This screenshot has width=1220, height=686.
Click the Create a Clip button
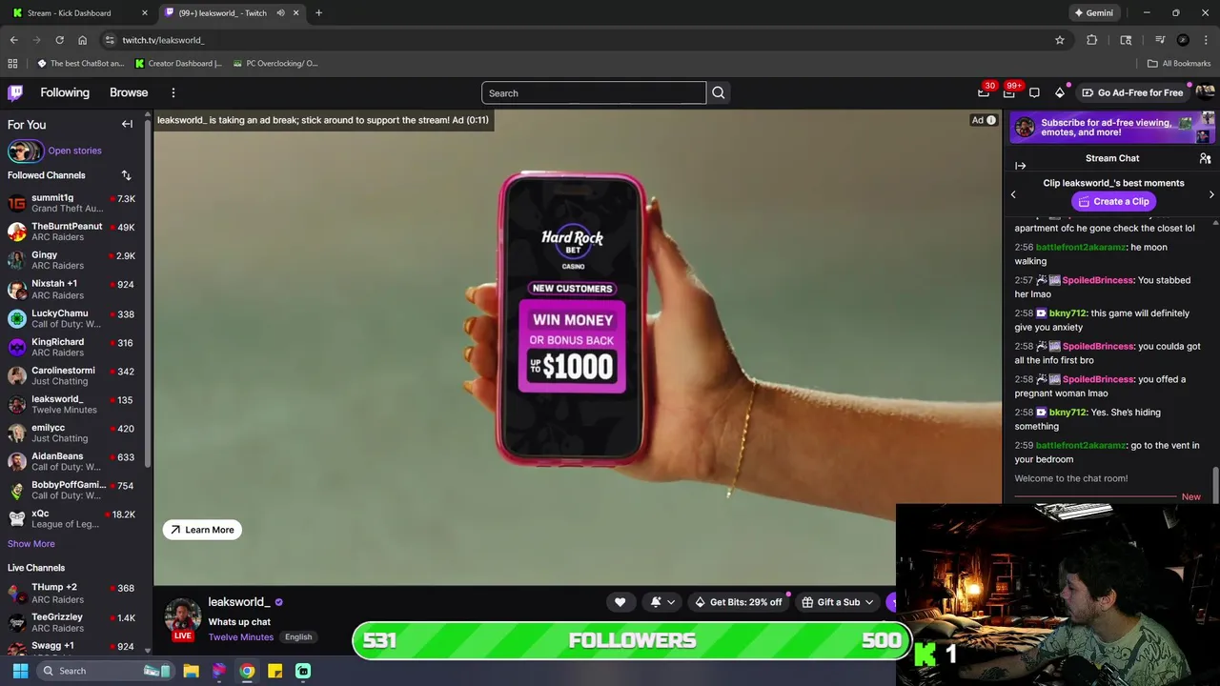click(x=1112, y=201)
